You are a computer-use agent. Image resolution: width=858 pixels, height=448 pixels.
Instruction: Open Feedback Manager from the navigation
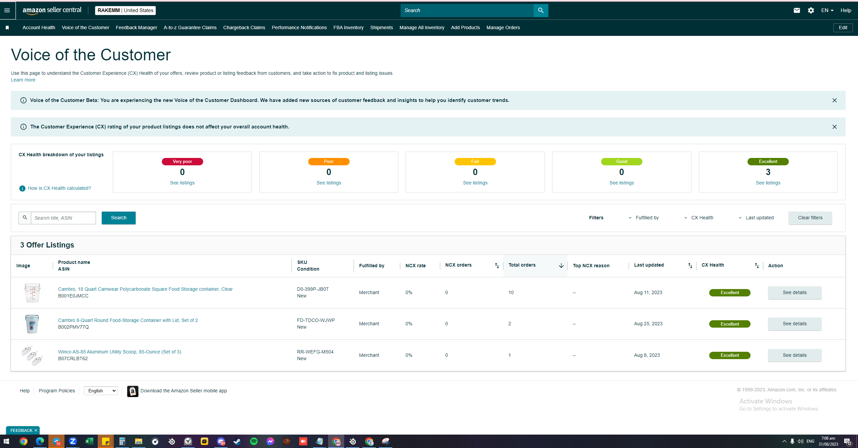coord(136,27)
